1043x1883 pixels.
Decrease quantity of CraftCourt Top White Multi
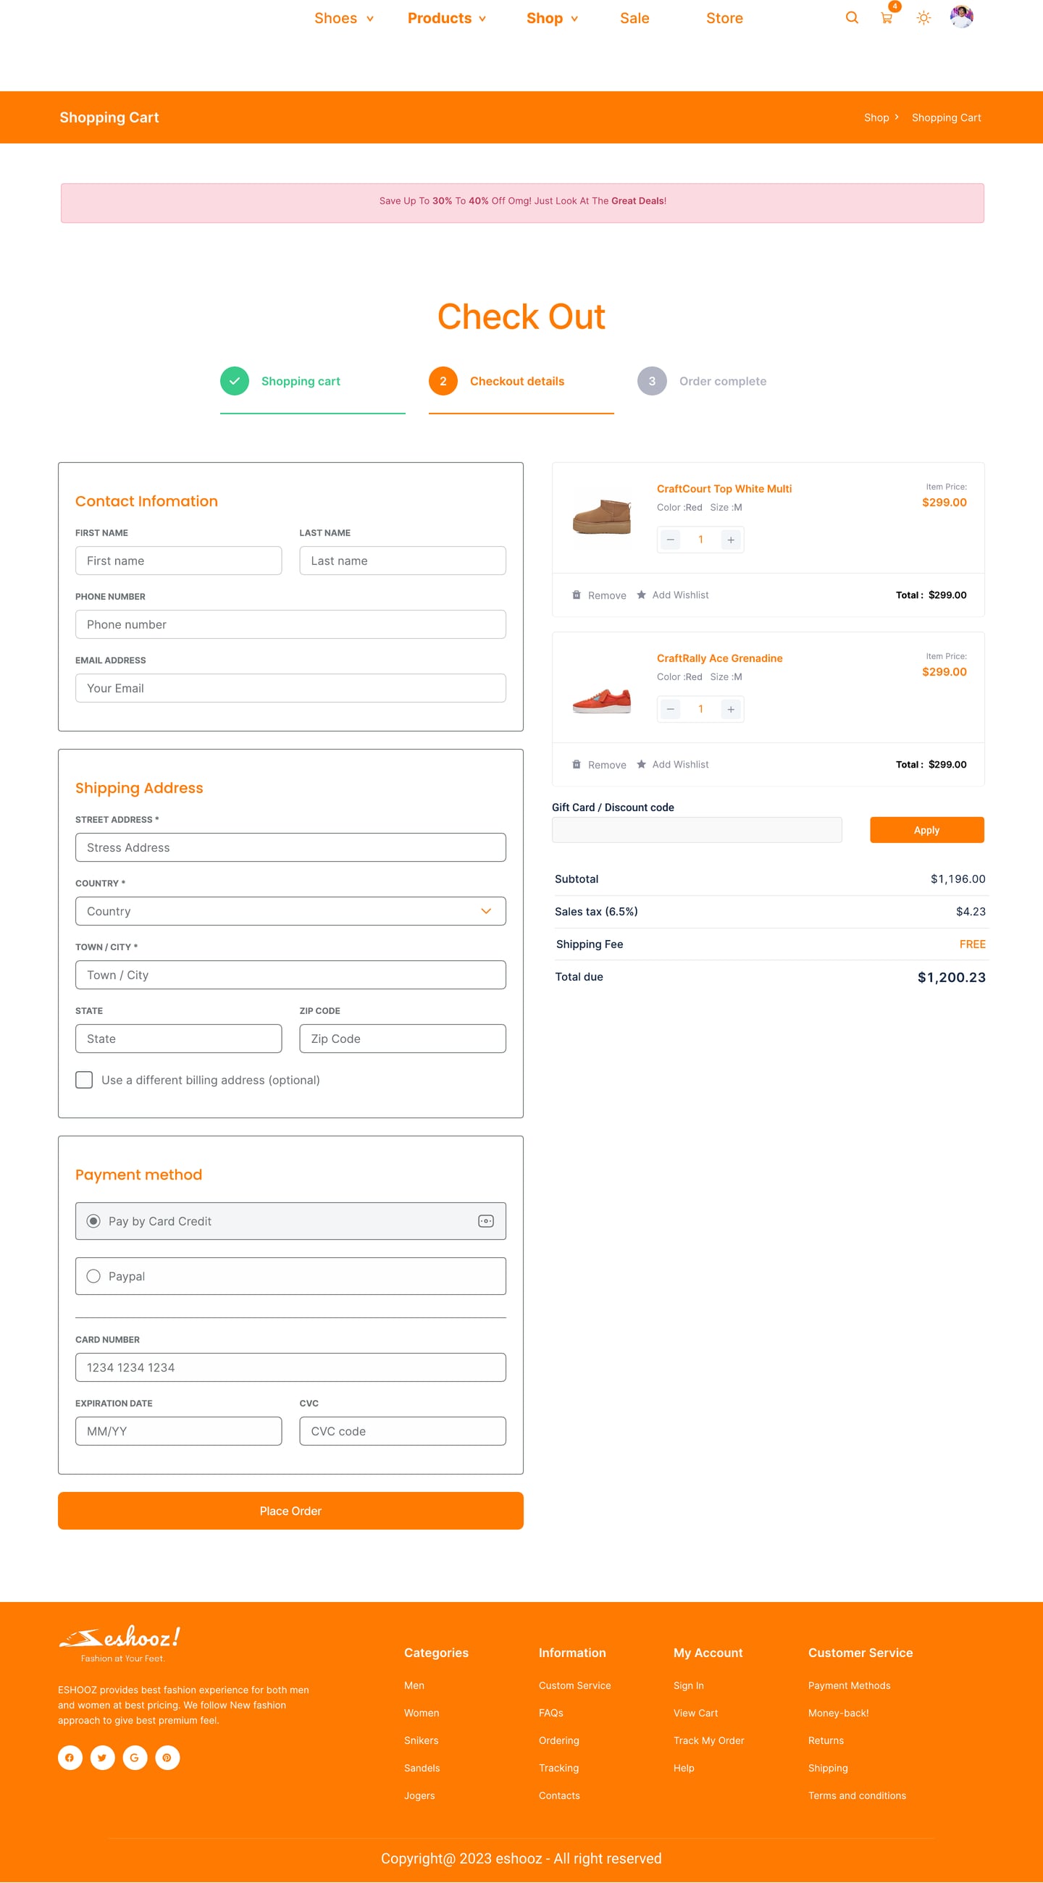(670, 540)
